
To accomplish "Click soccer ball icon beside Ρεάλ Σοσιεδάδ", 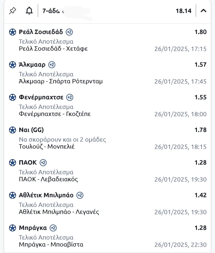I will (x=13, y=32).
